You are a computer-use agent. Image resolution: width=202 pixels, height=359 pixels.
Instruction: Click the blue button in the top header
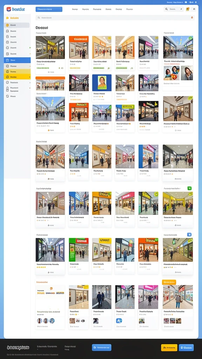pos(49,9)
